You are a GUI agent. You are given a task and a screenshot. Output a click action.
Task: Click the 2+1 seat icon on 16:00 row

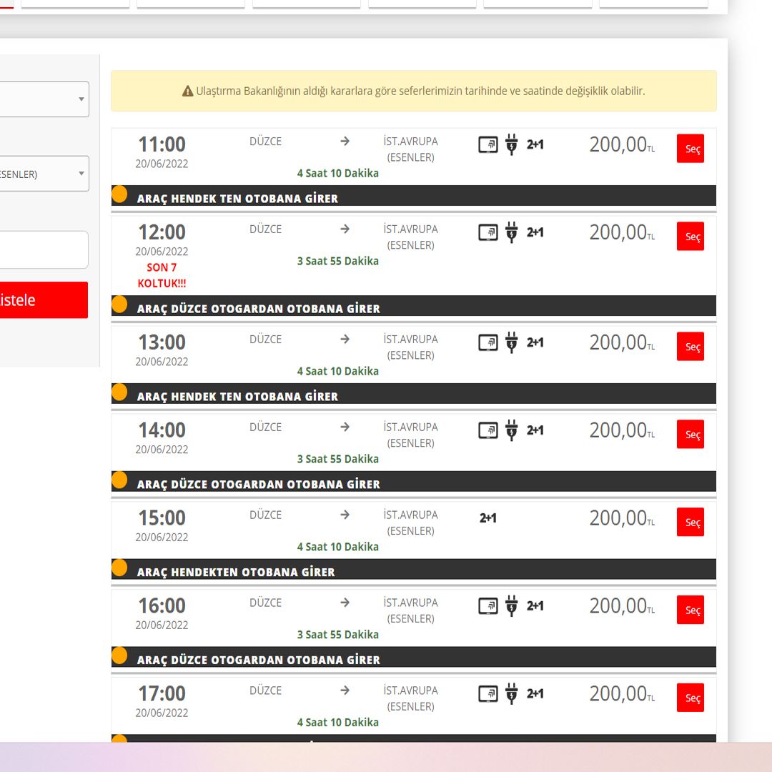pos(535,605)
